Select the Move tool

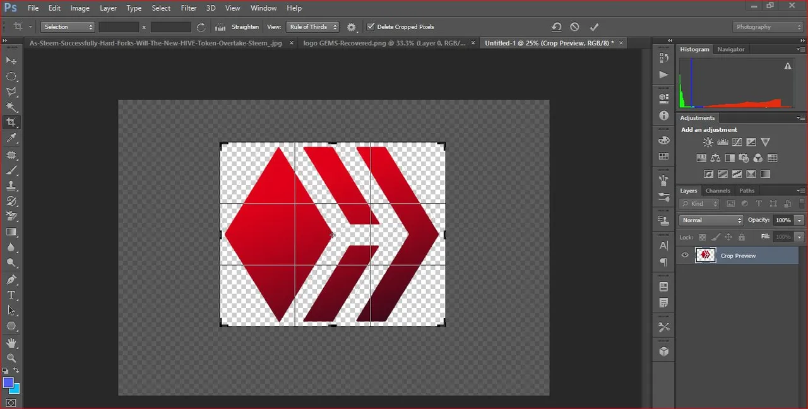click(11, 60)
